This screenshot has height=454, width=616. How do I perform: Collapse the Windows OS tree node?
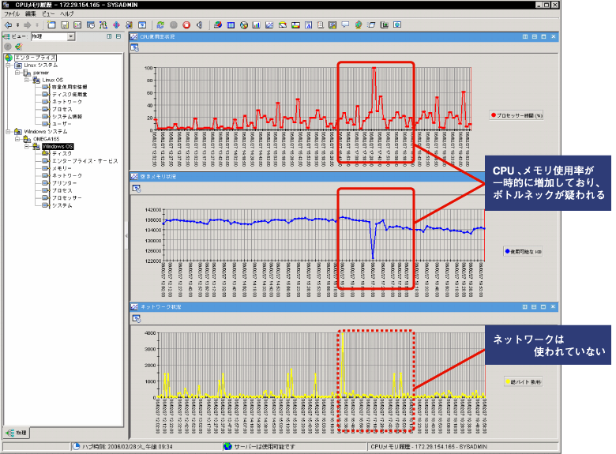click(26, 146)
